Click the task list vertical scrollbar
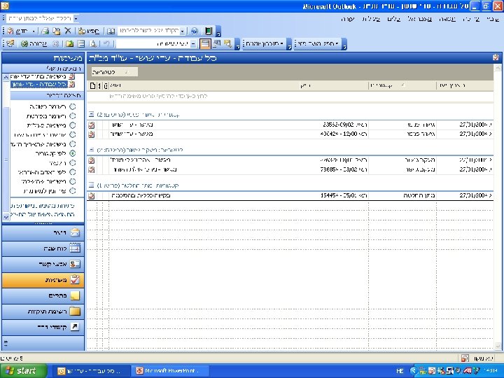This screenshot has width=504, height=378. [498, 206]
